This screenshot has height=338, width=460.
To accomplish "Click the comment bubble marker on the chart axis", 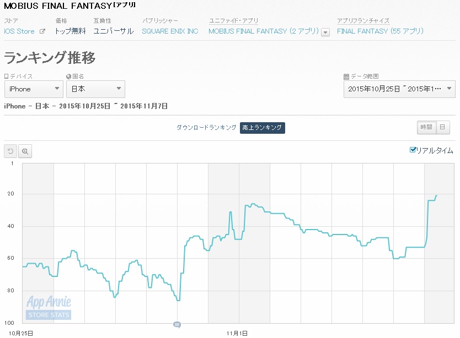I will (x=177, y=325).
